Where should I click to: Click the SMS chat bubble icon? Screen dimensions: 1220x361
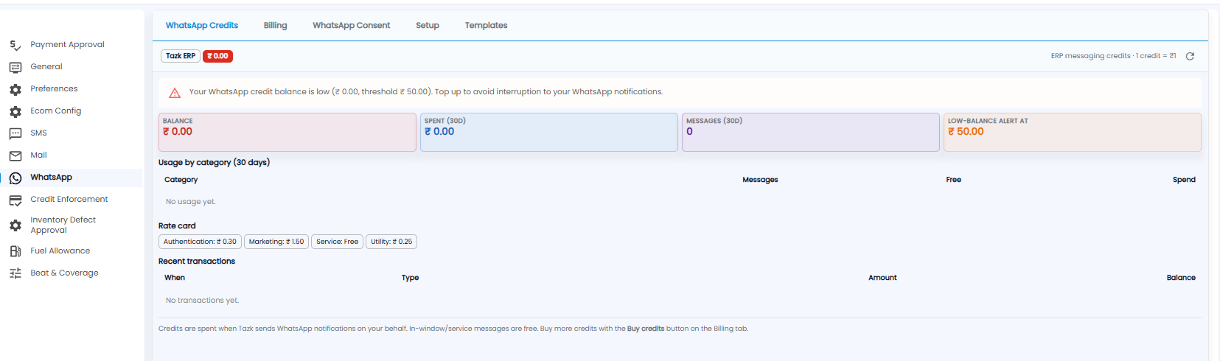(15, 133)
